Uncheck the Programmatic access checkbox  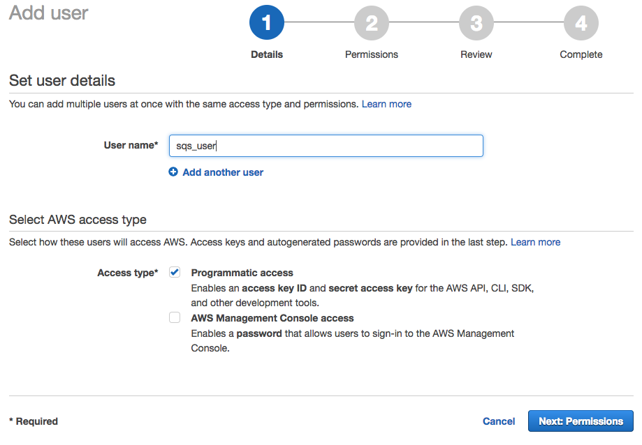[175, 272]
